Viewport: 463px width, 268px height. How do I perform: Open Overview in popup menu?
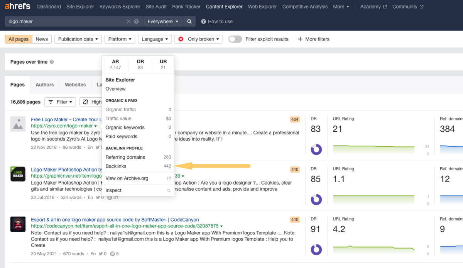(115, 89)
